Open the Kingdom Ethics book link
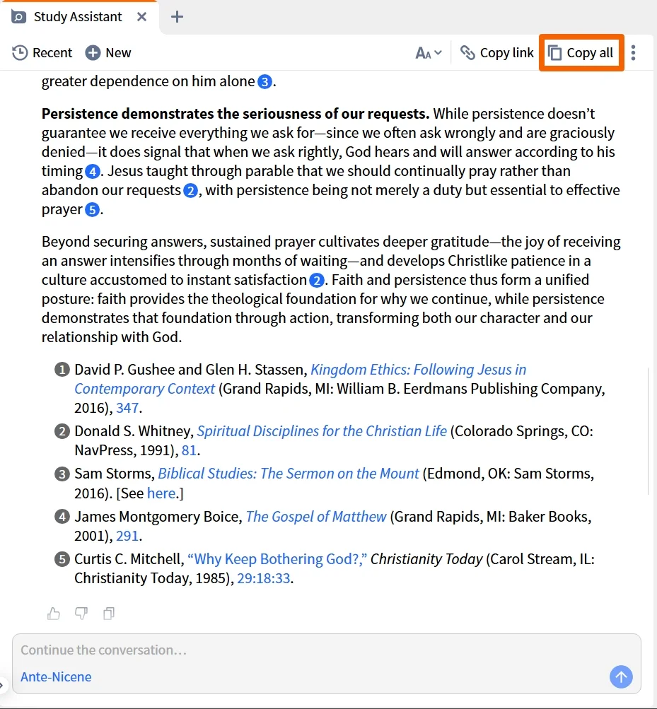Viewport: 657px width, 709px height. 301,379
